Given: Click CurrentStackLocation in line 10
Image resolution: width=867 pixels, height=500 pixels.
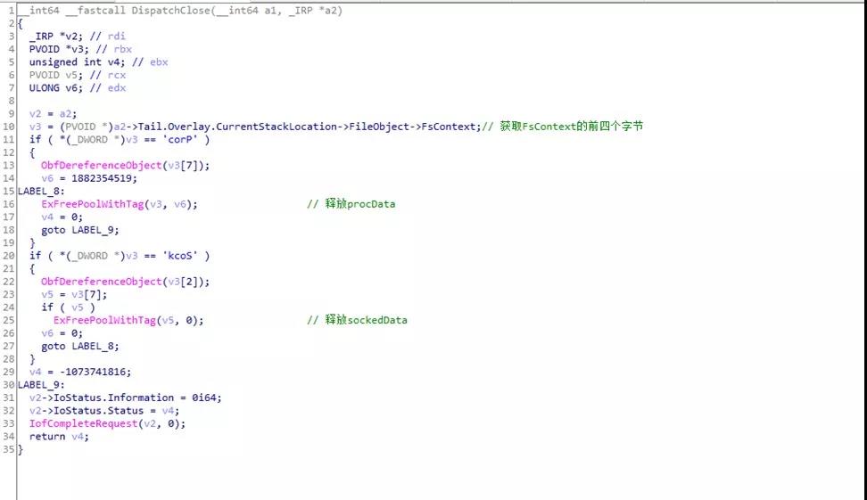Looking at the screenshot, I should pos(277,127).
